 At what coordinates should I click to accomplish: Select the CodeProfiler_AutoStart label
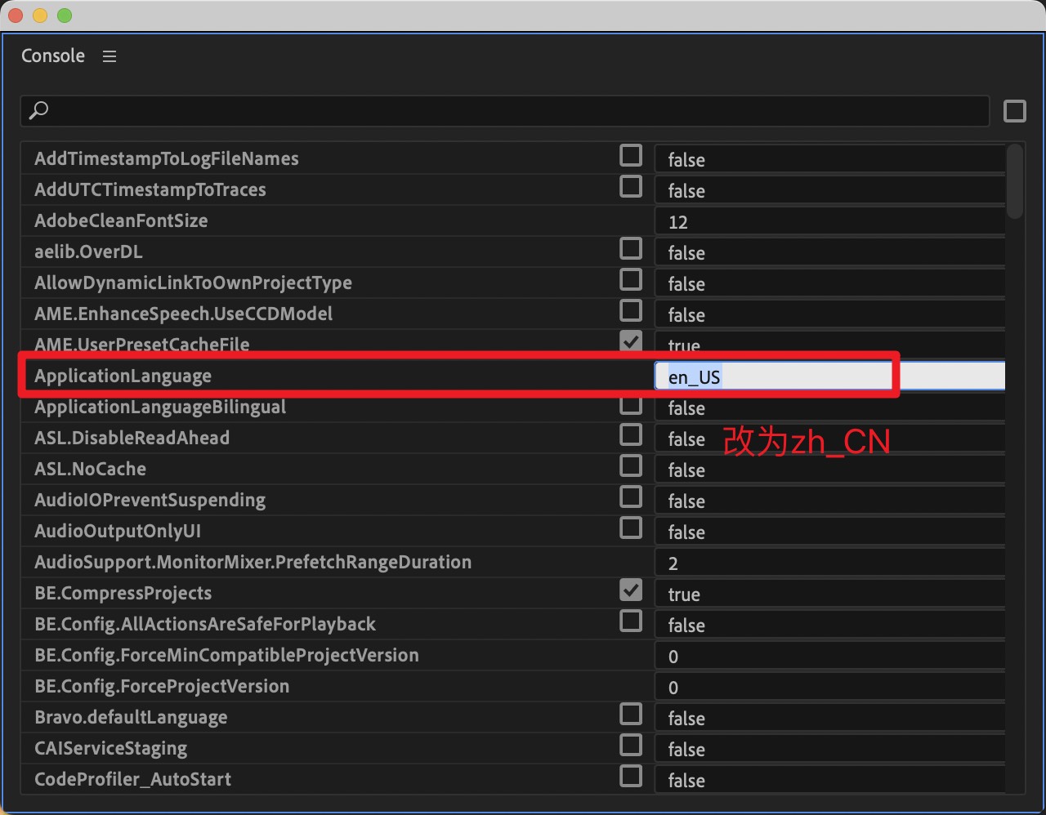pos(132,779)
